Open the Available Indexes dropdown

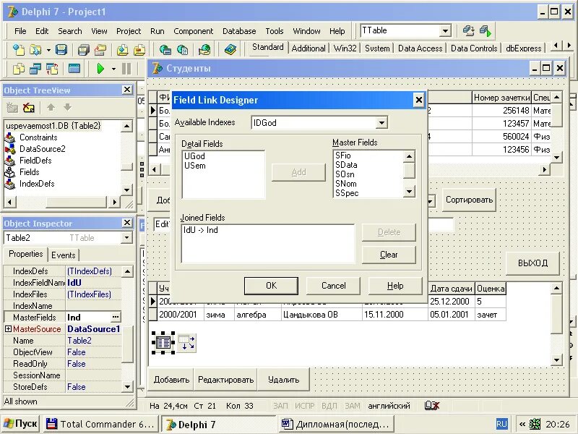point(382,123)
